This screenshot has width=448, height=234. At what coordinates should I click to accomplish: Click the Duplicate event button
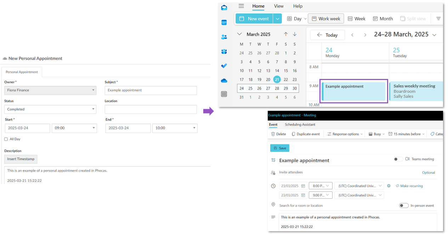point(306,134)
